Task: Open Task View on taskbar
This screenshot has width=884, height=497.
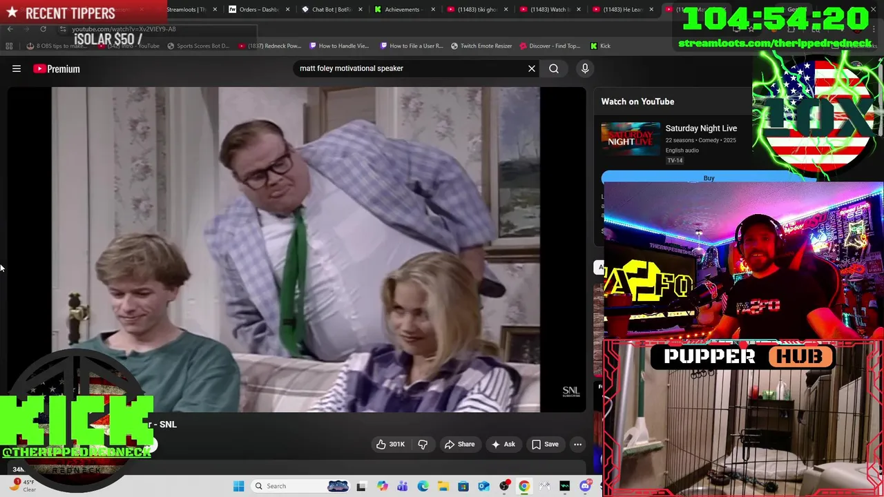Action: [361, 486]
